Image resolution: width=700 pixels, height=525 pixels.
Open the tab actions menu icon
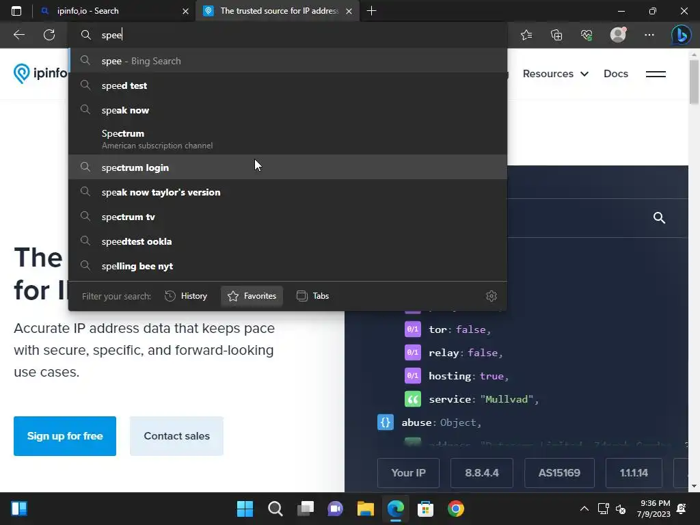coord(16,11)
